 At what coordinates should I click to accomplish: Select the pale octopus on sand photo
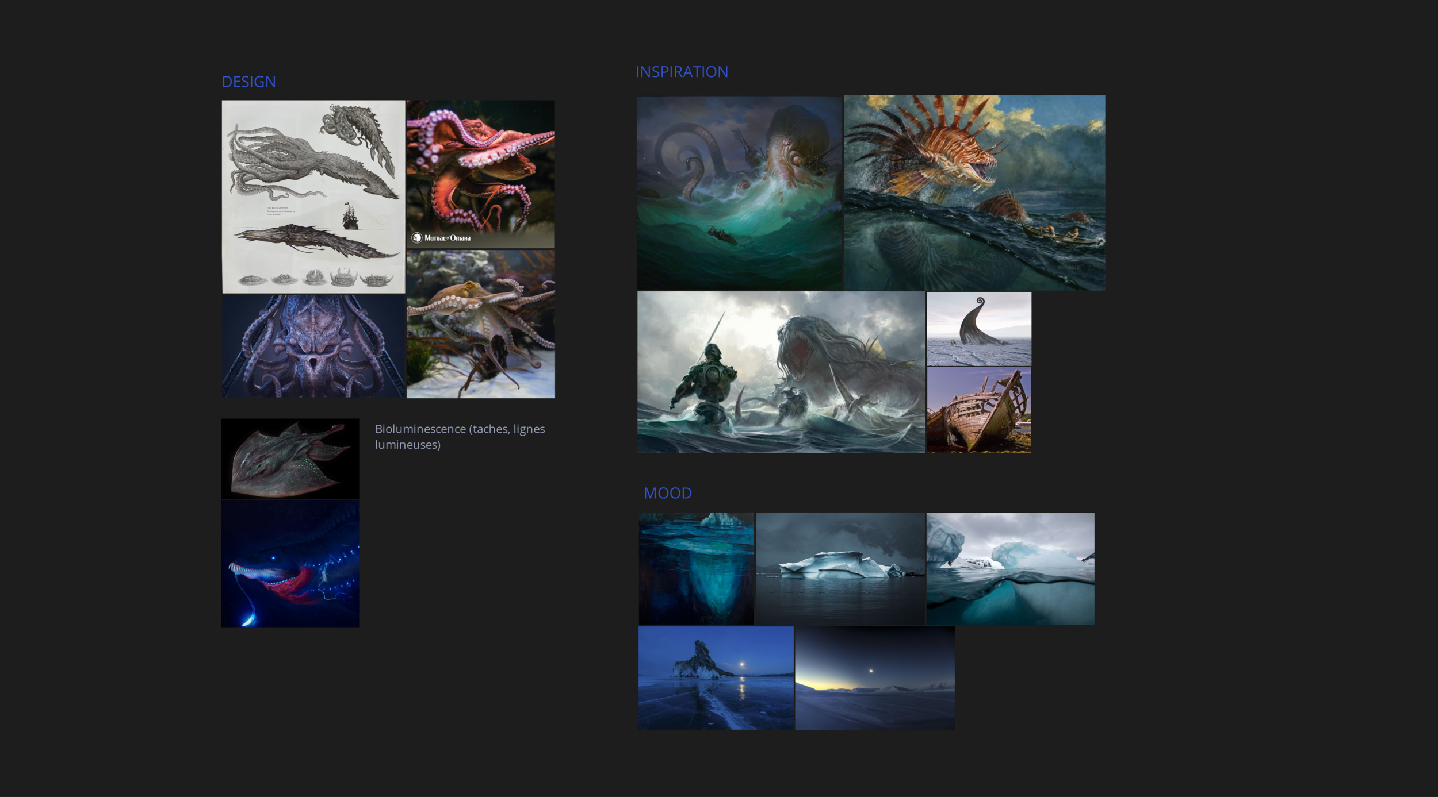480,324
